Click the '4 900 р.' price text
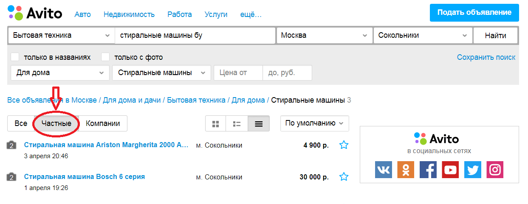Image resolution: width=528 pixels, height=204 pixels. (316, 145)
